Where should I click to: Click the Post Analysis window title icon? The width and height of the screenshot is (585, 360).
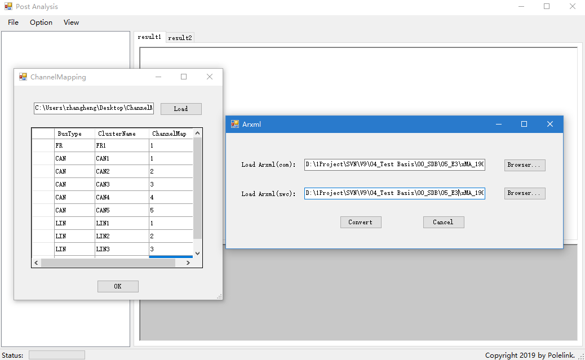point(8,6)
